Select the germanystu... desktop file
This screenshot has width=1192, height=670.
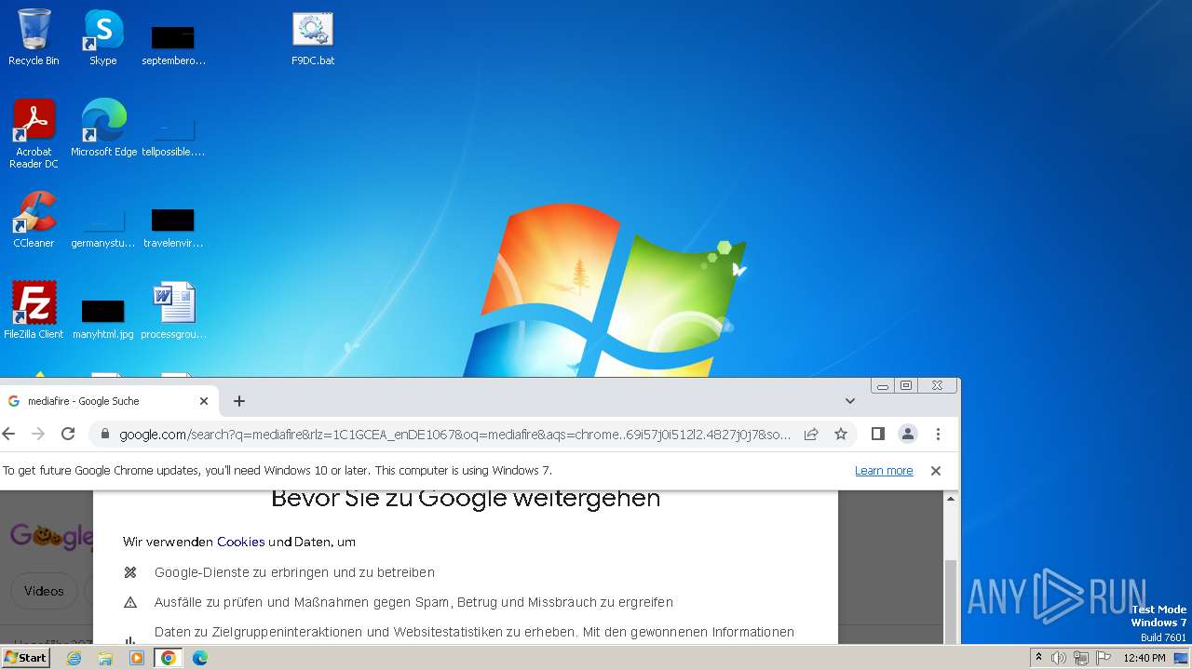(x=103, y=226)
